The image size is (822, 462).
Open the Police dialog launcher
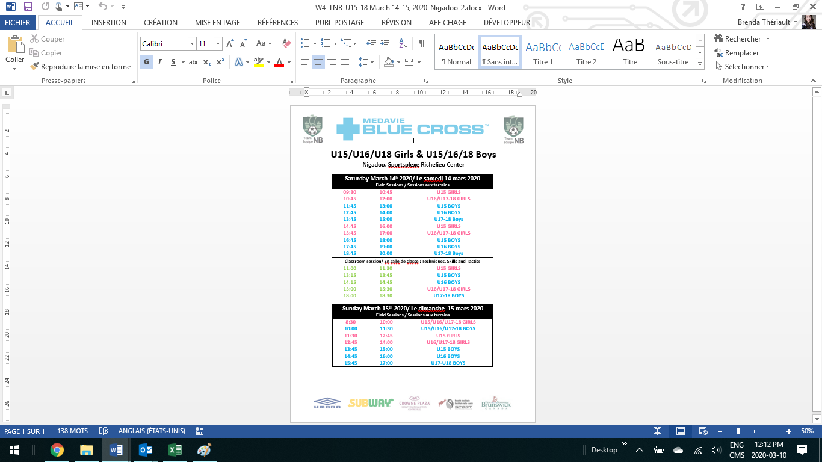(291, 81)
